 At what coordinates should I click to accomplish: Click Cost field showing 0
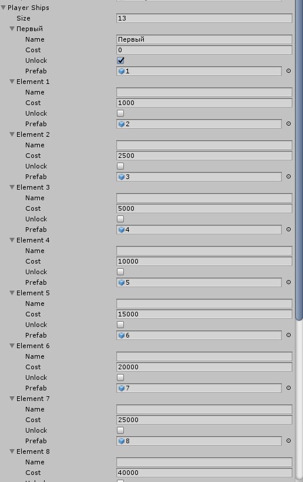[204, 50]
